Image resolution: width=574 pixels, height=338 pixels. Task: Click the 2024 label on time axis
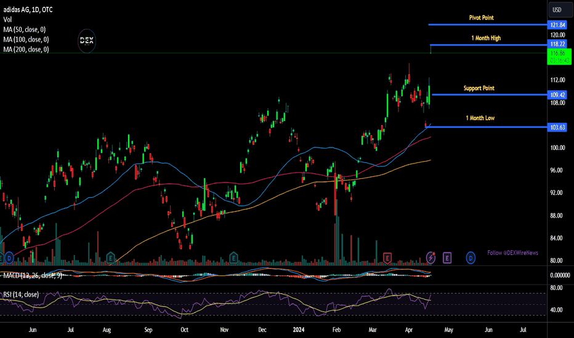(x=299, y=329)
